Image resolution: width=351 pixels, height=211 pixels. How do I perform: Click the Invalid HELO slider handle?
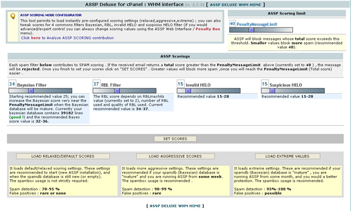[188, 91]
